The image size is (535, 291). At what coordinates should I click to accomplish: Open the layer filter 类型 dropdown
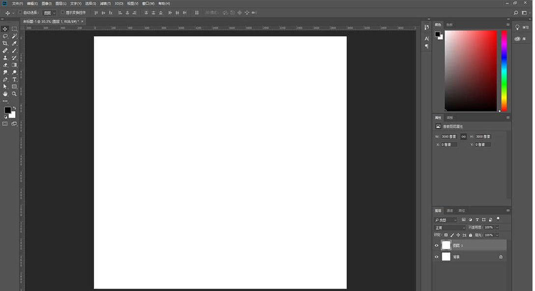pyautogui.click(x=446, y=220)
